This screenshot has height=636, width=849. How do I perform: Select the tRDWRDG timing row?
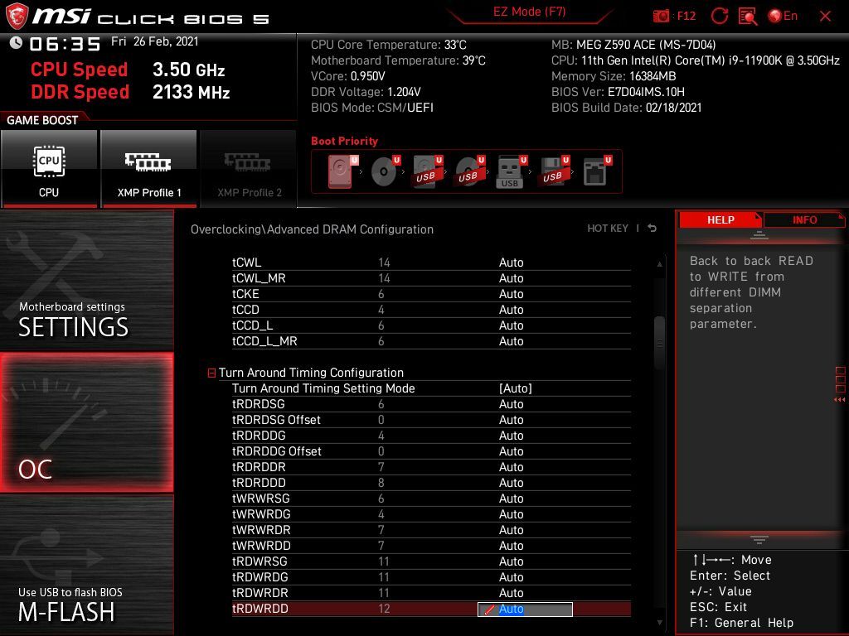tap(431, 577)
